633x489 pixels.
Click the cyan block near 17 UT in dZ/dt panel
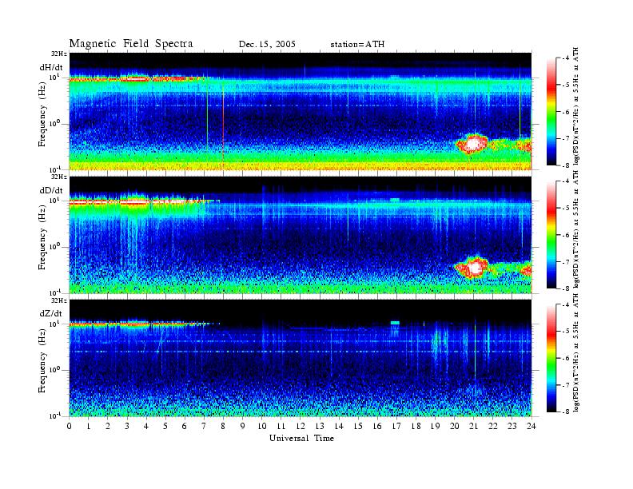tap(395, 323)
